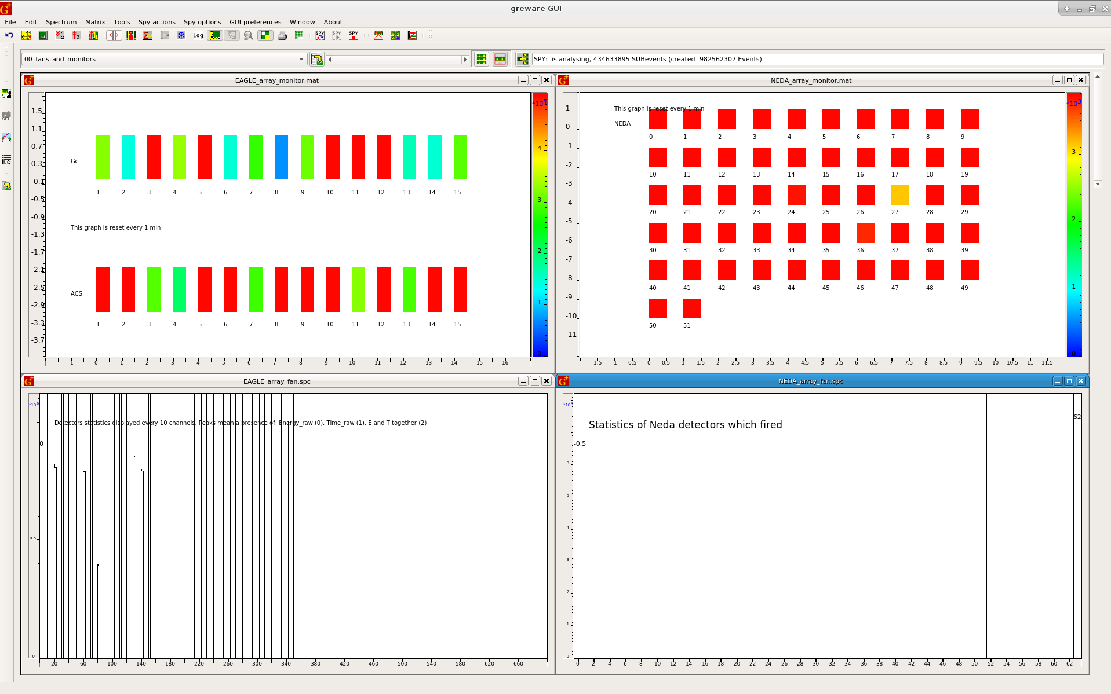This screenshot has height=694, width=1111.
Task: Click the INC increment icon in sidebar
Action: coord(6,160)
